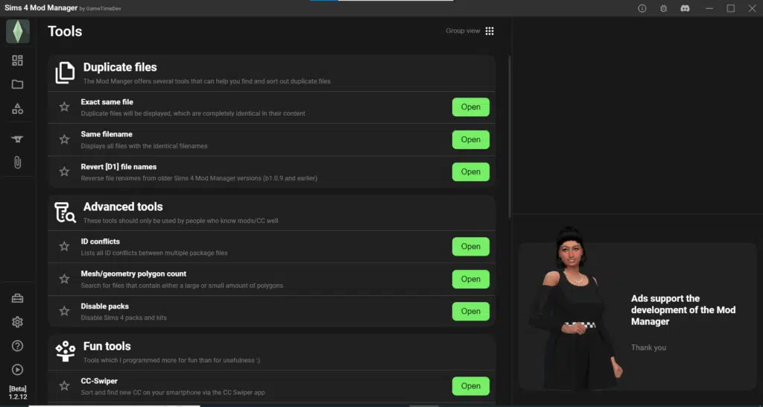
Task: Favorite the Exact same file tool star
Action: pos(64,107)
